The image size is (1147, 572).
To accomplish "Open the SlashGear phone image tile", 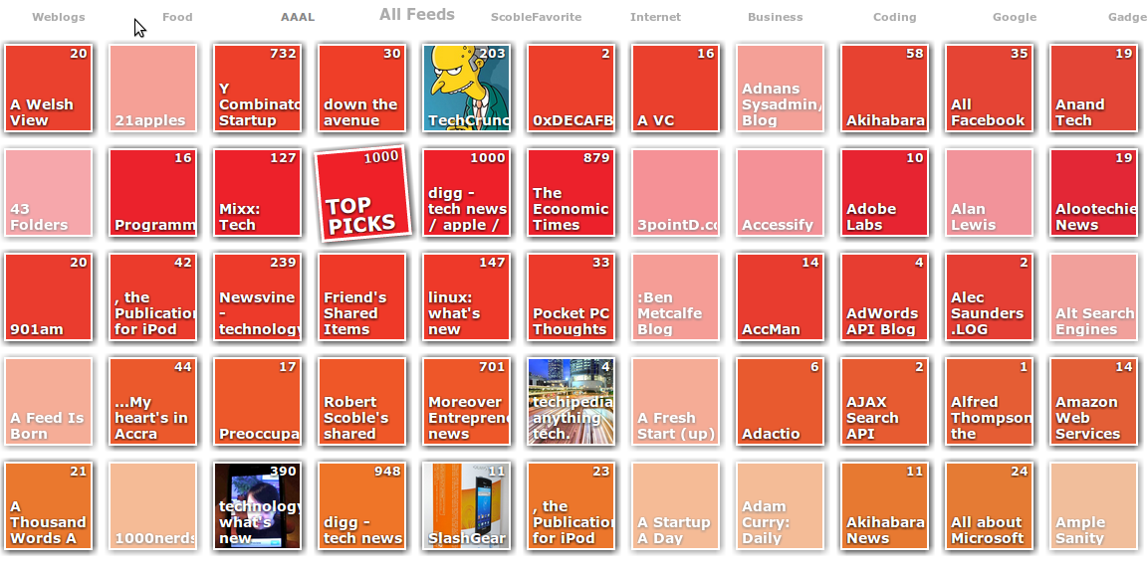I will pos(467,506).
